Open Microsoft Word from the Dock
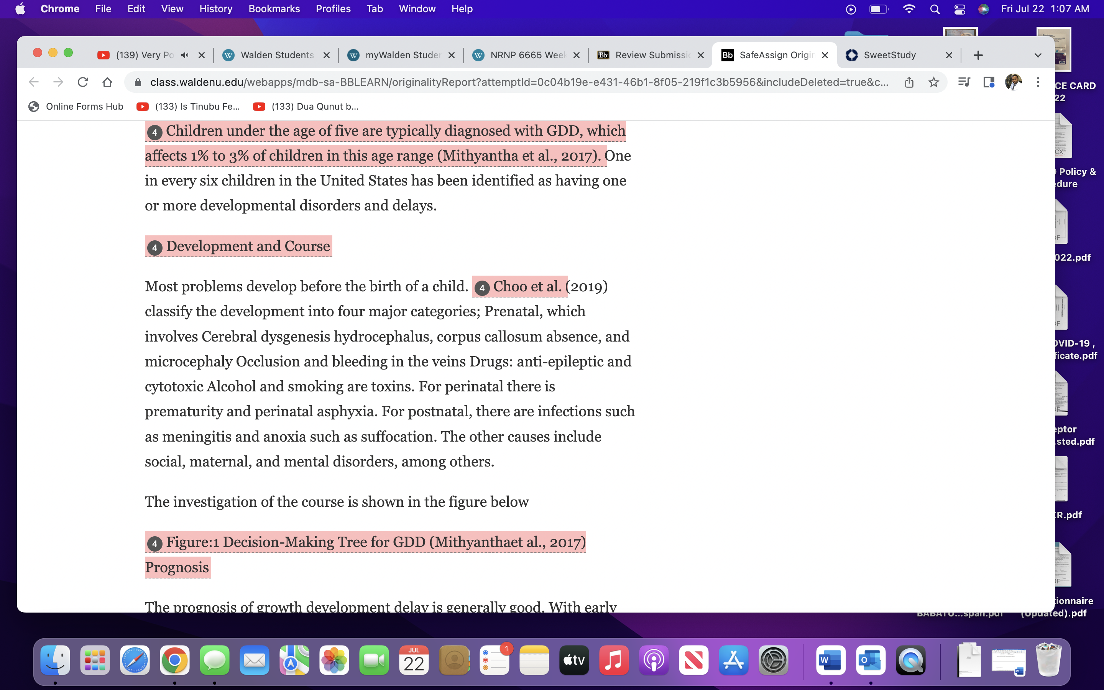Image resolution: width=1104 pixels, height=690 pixels. coord(830,660)
